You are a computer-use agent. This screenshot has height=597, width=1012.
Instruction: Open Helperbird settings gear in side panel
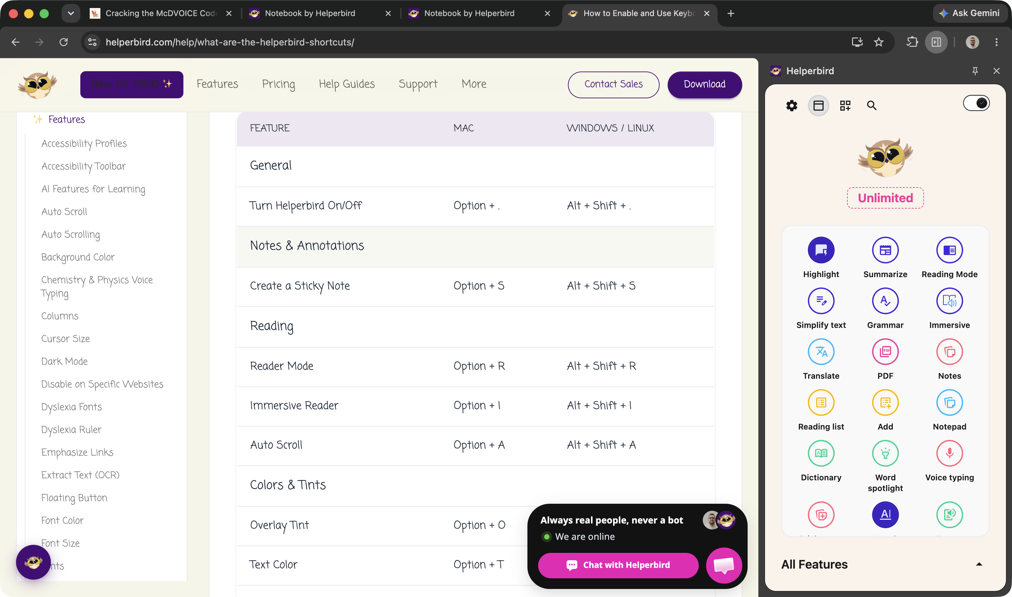coord(791,105)
